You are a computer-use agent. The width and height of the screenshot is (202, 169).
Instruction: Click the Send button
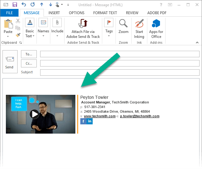10,62
